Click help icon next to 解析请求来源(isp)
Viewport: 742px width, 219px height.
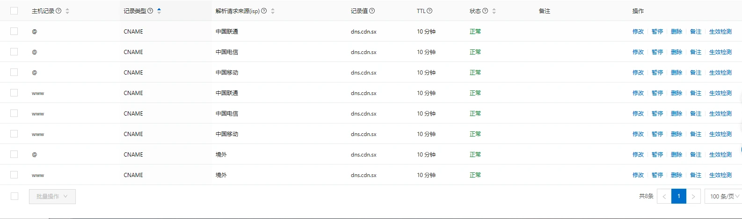[x=264, y=11]
